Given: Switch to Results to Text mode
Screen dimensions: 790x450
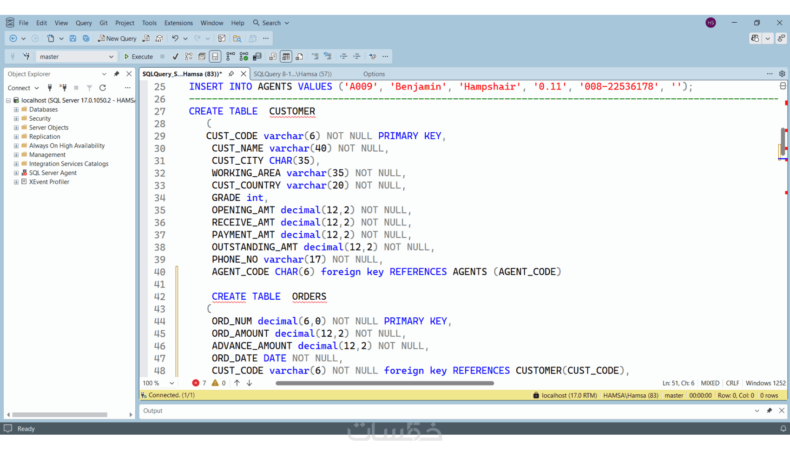Looking at the screenshot, I should [273, 57].
